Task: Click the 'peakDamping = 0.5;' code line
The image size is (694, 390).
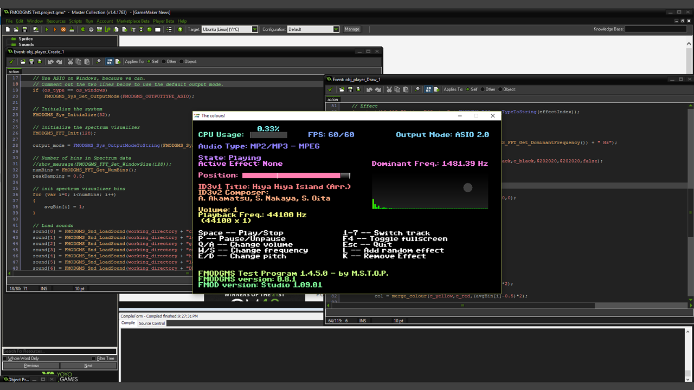Action: coord(59,176)
